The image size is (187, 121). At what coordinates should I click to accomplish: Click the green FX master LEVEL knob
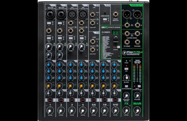127,110
